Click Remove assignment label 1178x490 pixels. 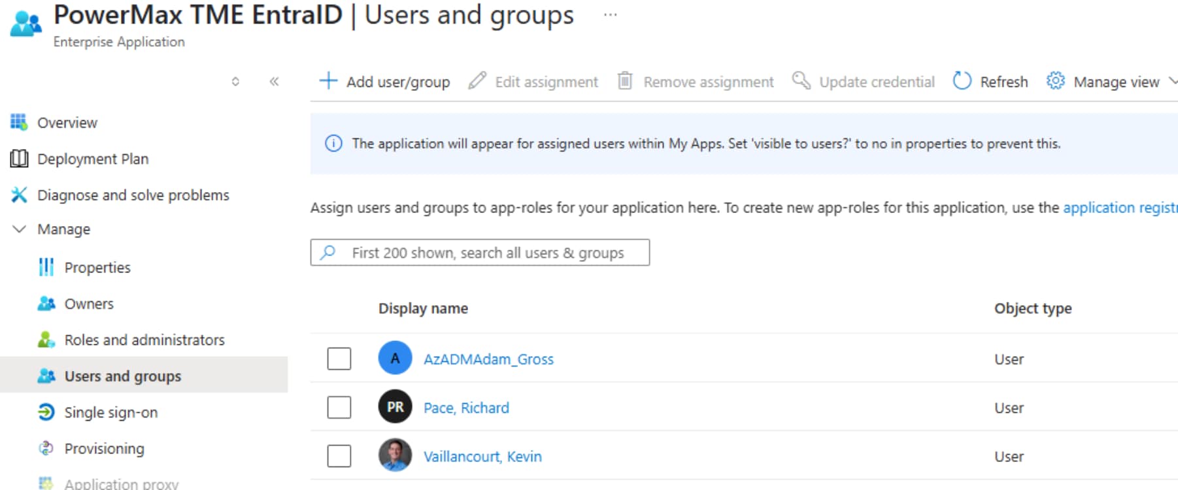click(x=709, y=82)
